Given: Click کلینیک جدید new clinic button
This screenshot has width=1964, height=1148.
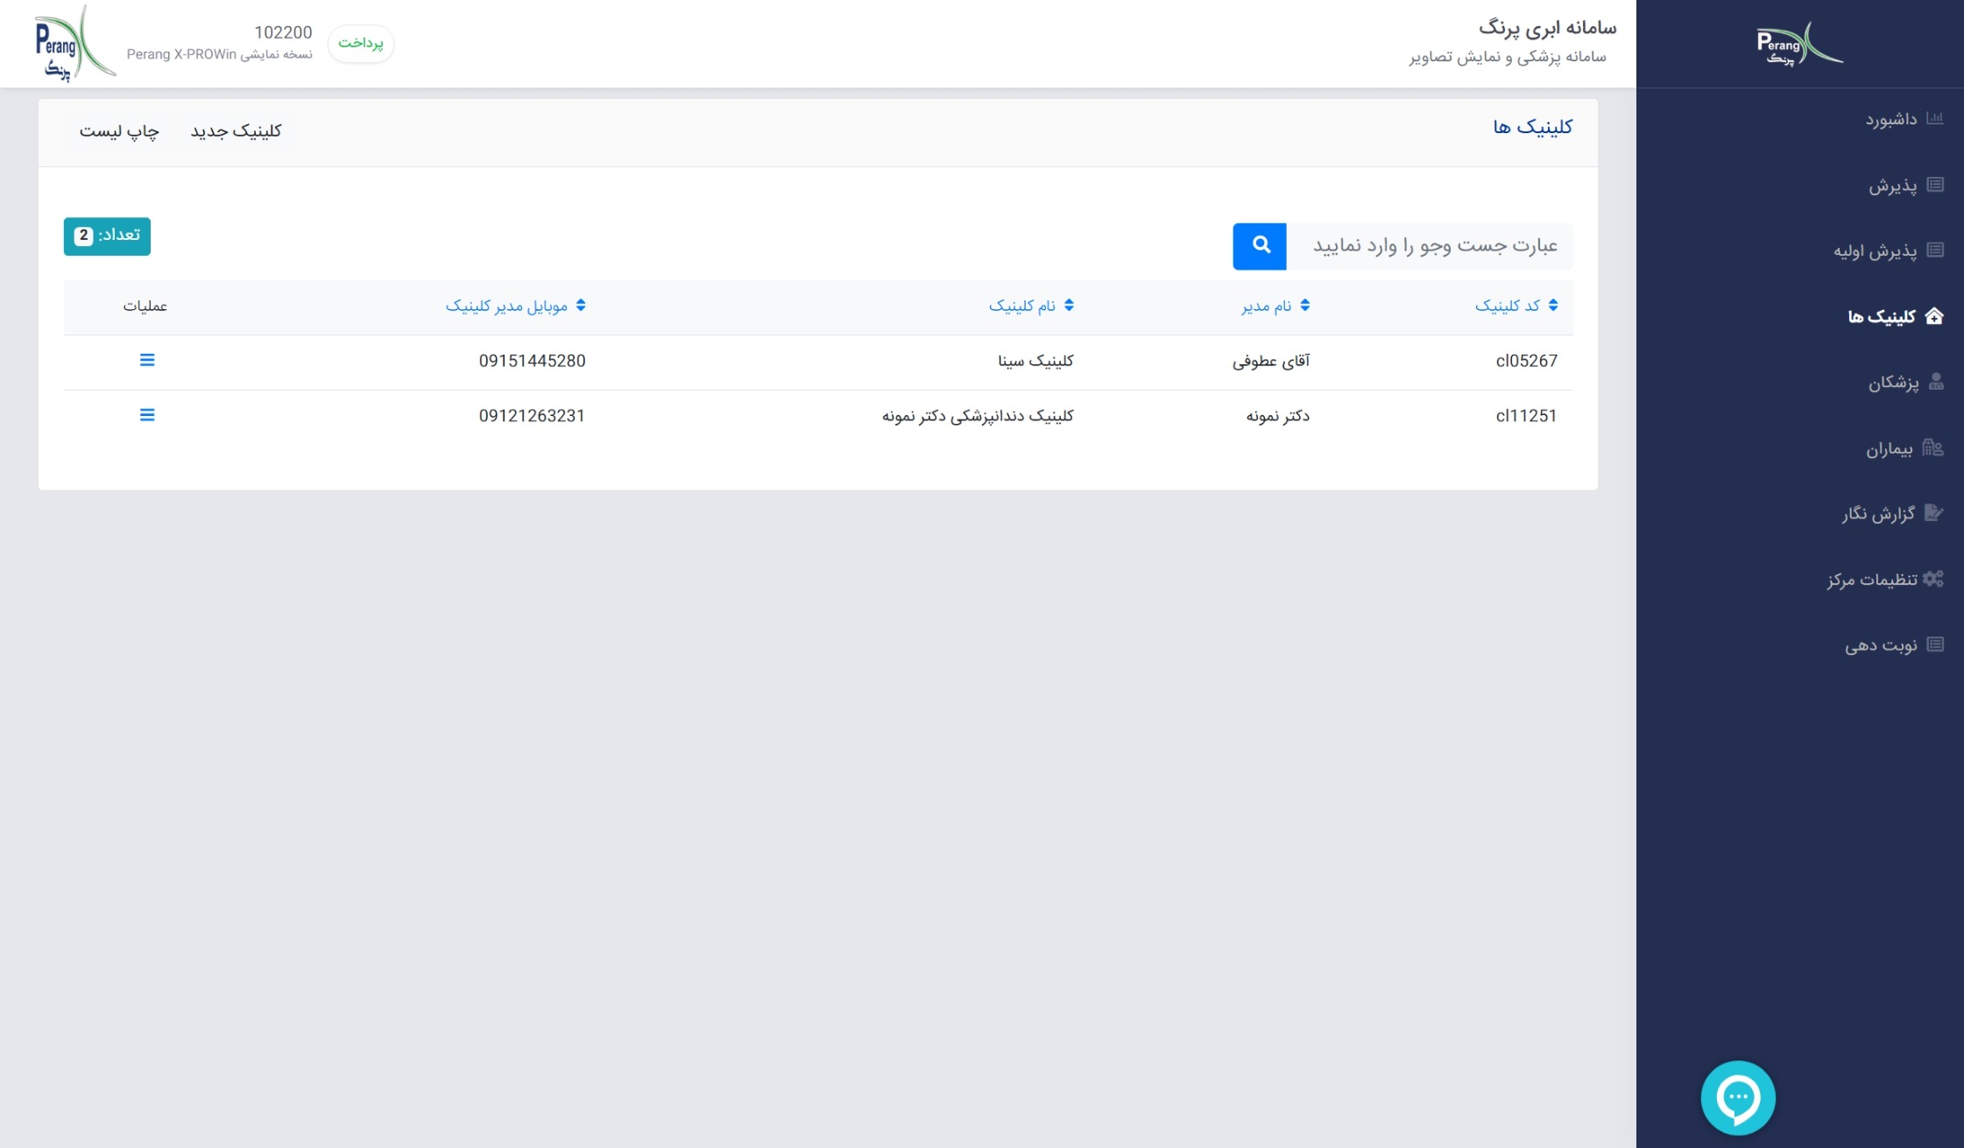Looking at the screenshot, I should pyautogui.click(x=236, y=131).
